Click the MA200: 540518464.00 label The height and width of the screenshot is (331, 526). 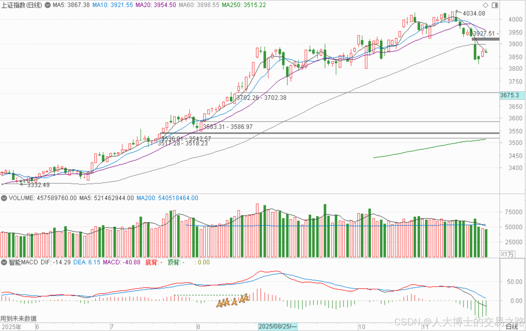(167, 198)
